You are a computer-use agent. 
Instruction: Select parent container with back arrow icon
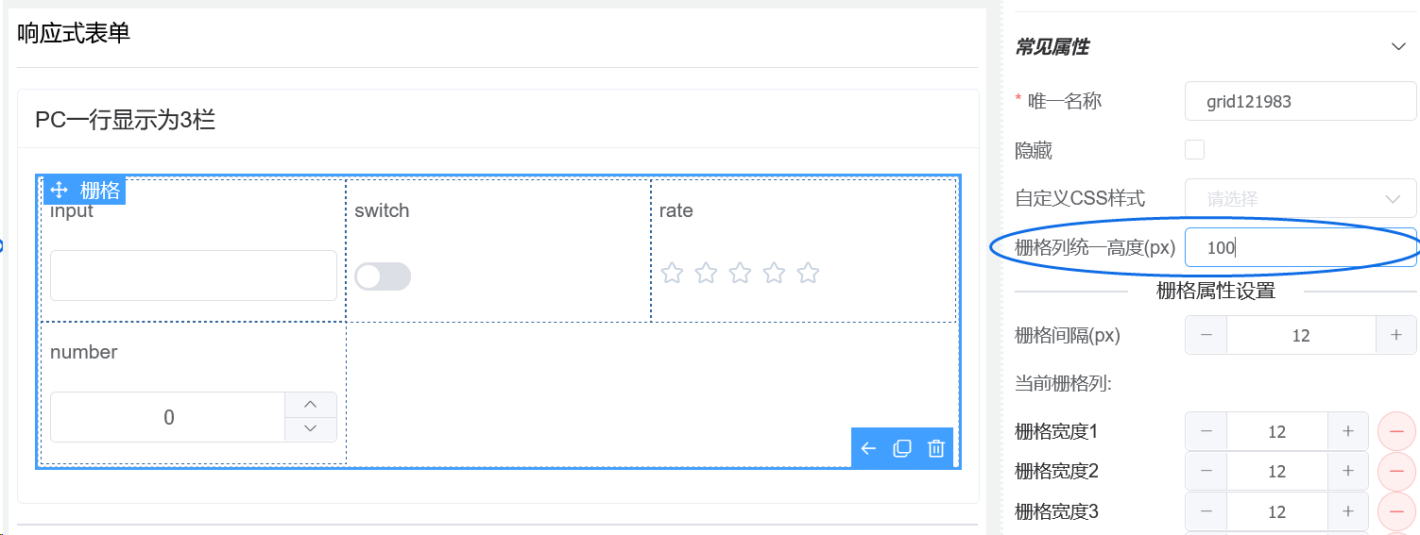(868, 448)
